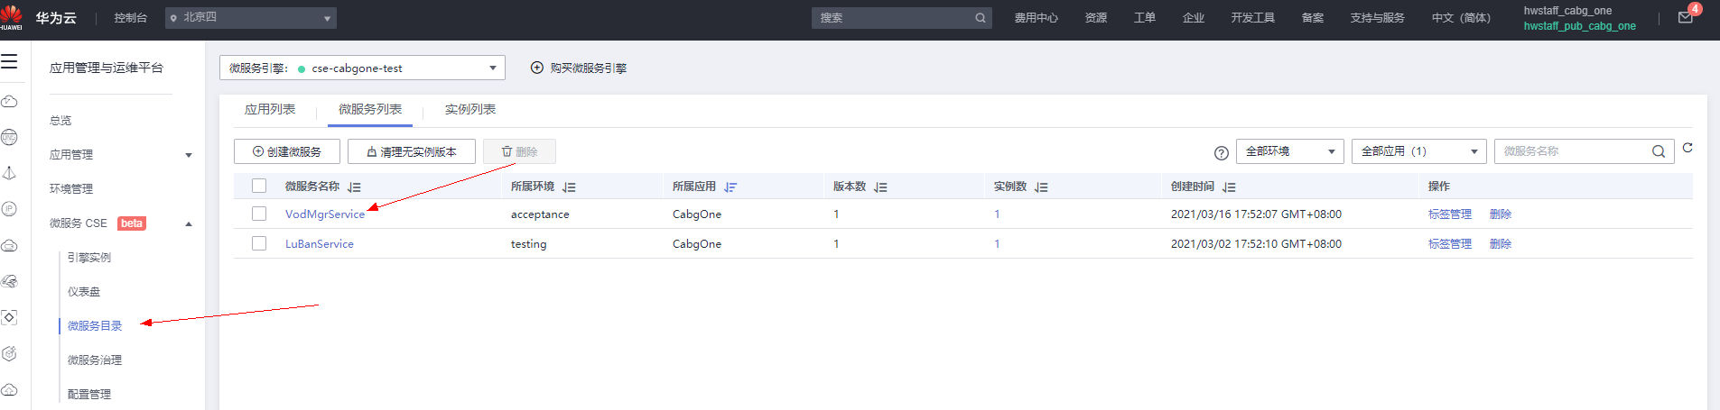The width and height of the screenshot is (1720, 410).
Task: Open instance count link for LuBanService
Action: click(x=997, y=243)
